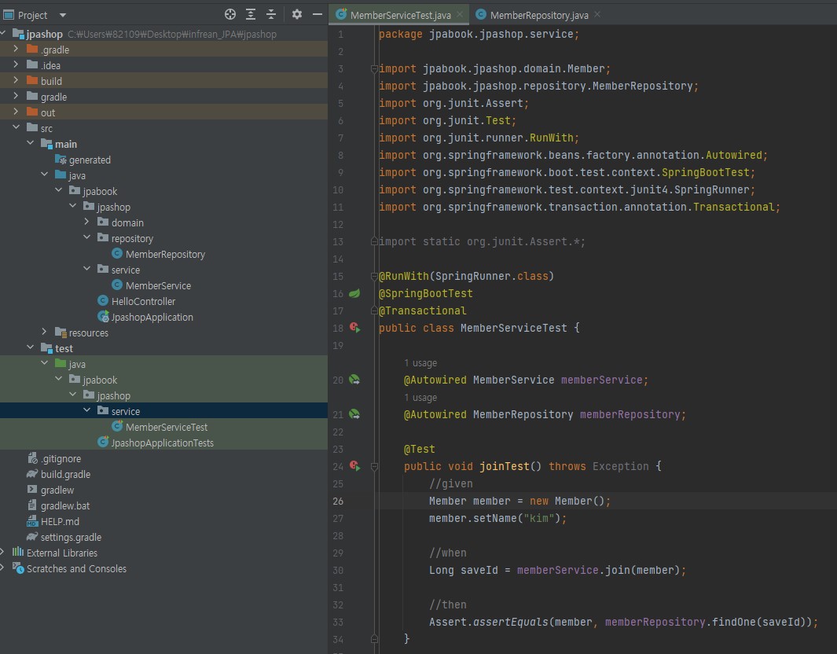837x654 pixels.
Task: Run MemberServiceTest class from gutter icon
Action: [x=354, y=328]
